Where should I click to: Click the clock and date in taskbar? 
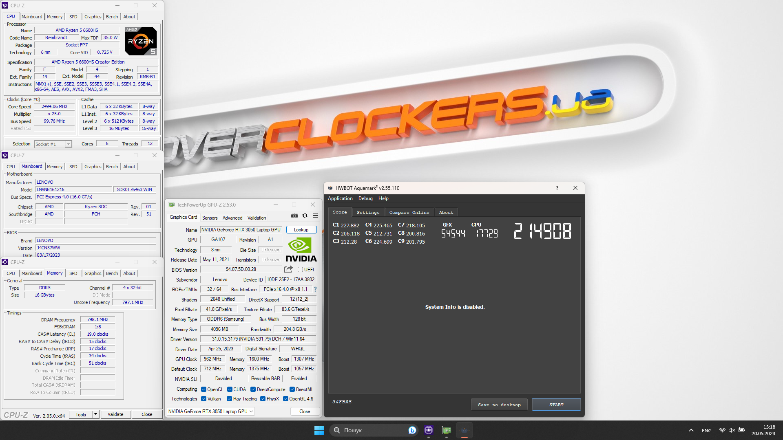pyautogui.click(x=763, y=430)
